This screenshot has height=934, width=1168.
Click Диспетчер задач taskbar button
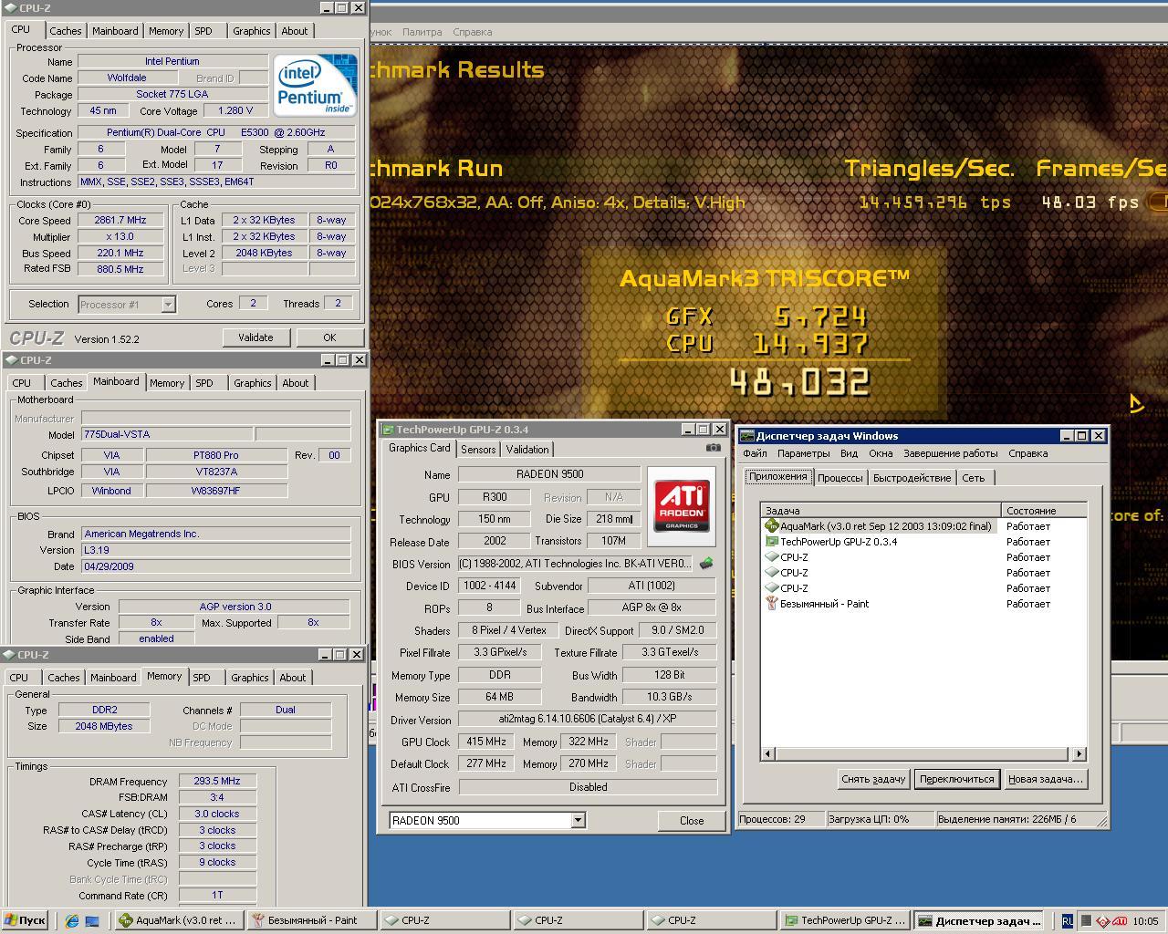[979, 920]
